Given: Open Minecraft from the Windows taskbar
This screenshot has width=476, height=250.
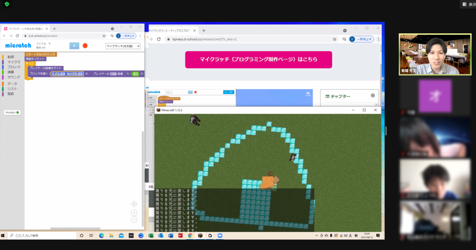Looking at the screenshot, I should coord(200,236).
